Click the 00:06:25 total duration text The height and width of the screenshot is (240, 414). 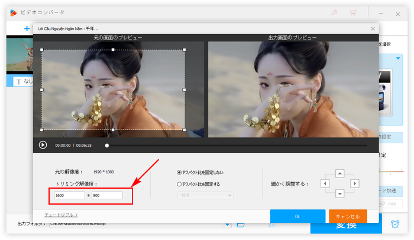[84, 145]
